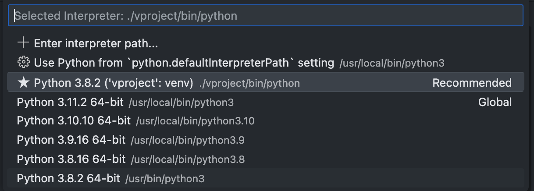534x191 pixels.
Task: Choose Python 3.8.2 64-bit at /usr/bin/python3
Action: pos(266,178)
